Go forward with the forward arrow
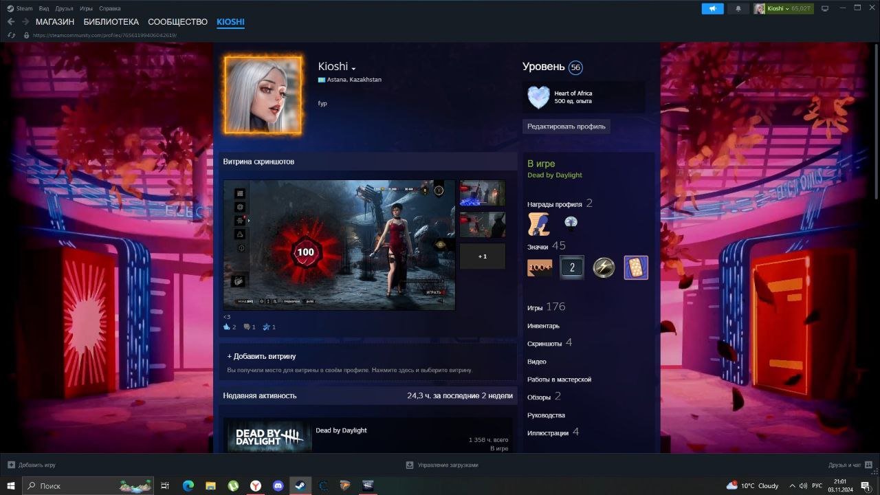880x495 pixels. point(25,22)
